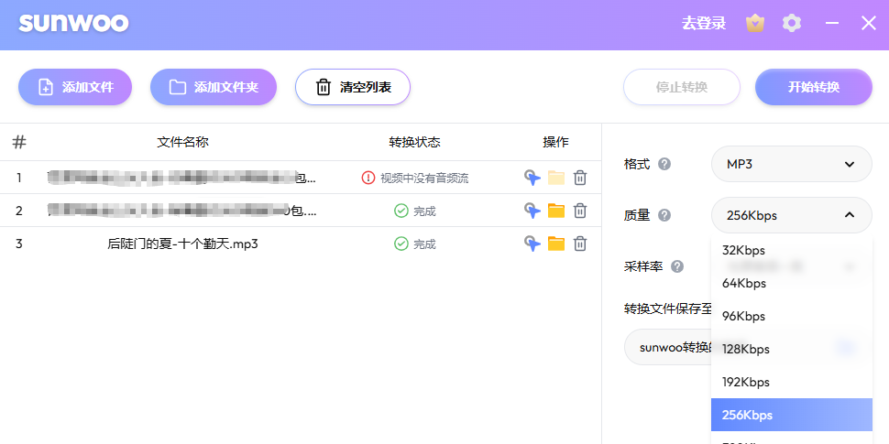Click the 添加文件 button

coord(75,87)
